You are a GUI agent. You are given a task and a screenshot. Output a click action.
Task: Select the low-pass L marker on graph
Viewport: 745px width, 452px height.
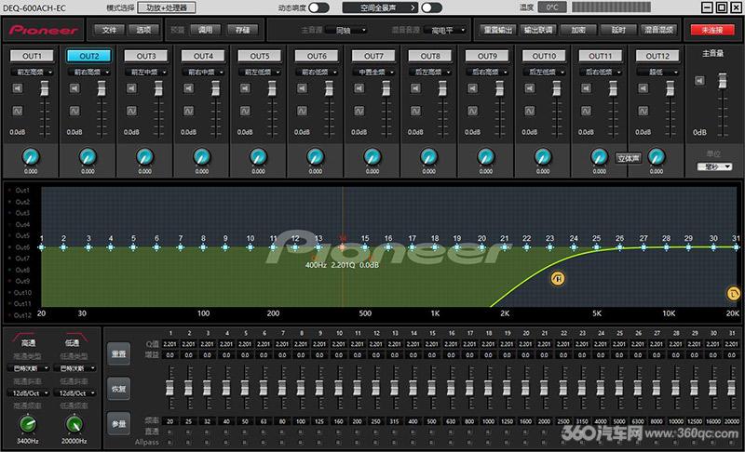[x=733, y=294]
